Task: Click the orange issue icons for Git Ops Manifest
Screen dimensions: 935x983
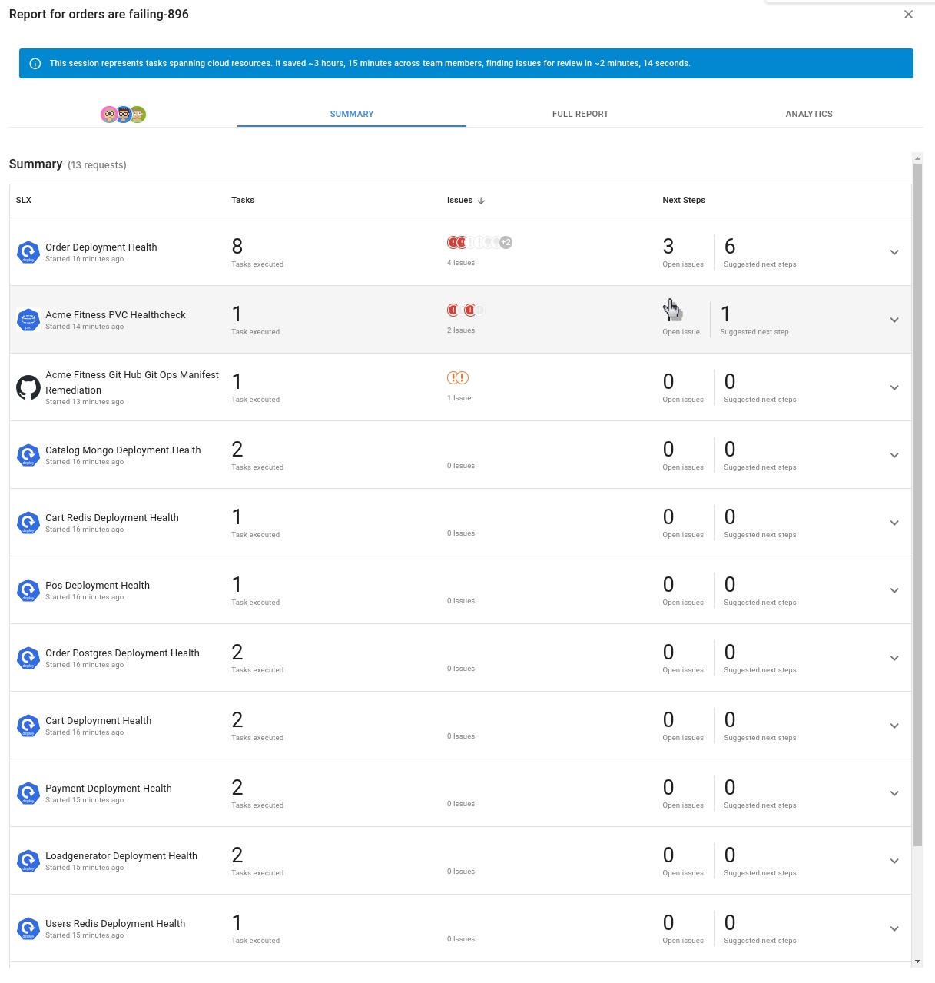Action: 458,378
